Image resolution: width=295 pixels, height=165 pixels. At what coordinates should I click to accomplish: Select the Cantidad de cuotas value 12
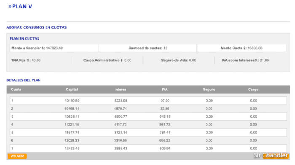[x=165, y=48]
